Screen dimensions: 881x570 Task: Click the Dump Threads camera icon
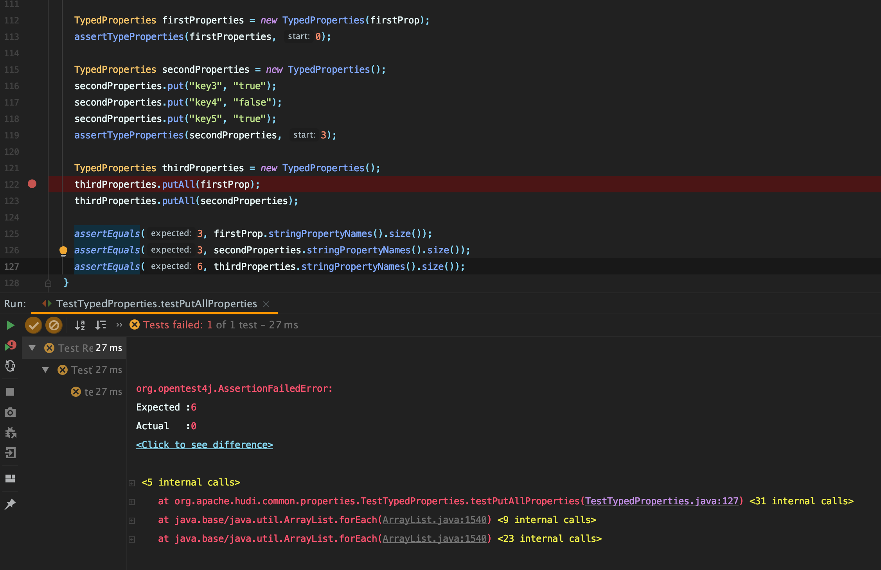11,412
